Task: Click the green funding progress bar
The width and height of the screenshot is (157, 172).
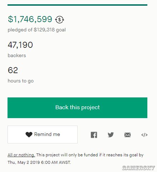Action: [77, 5]
